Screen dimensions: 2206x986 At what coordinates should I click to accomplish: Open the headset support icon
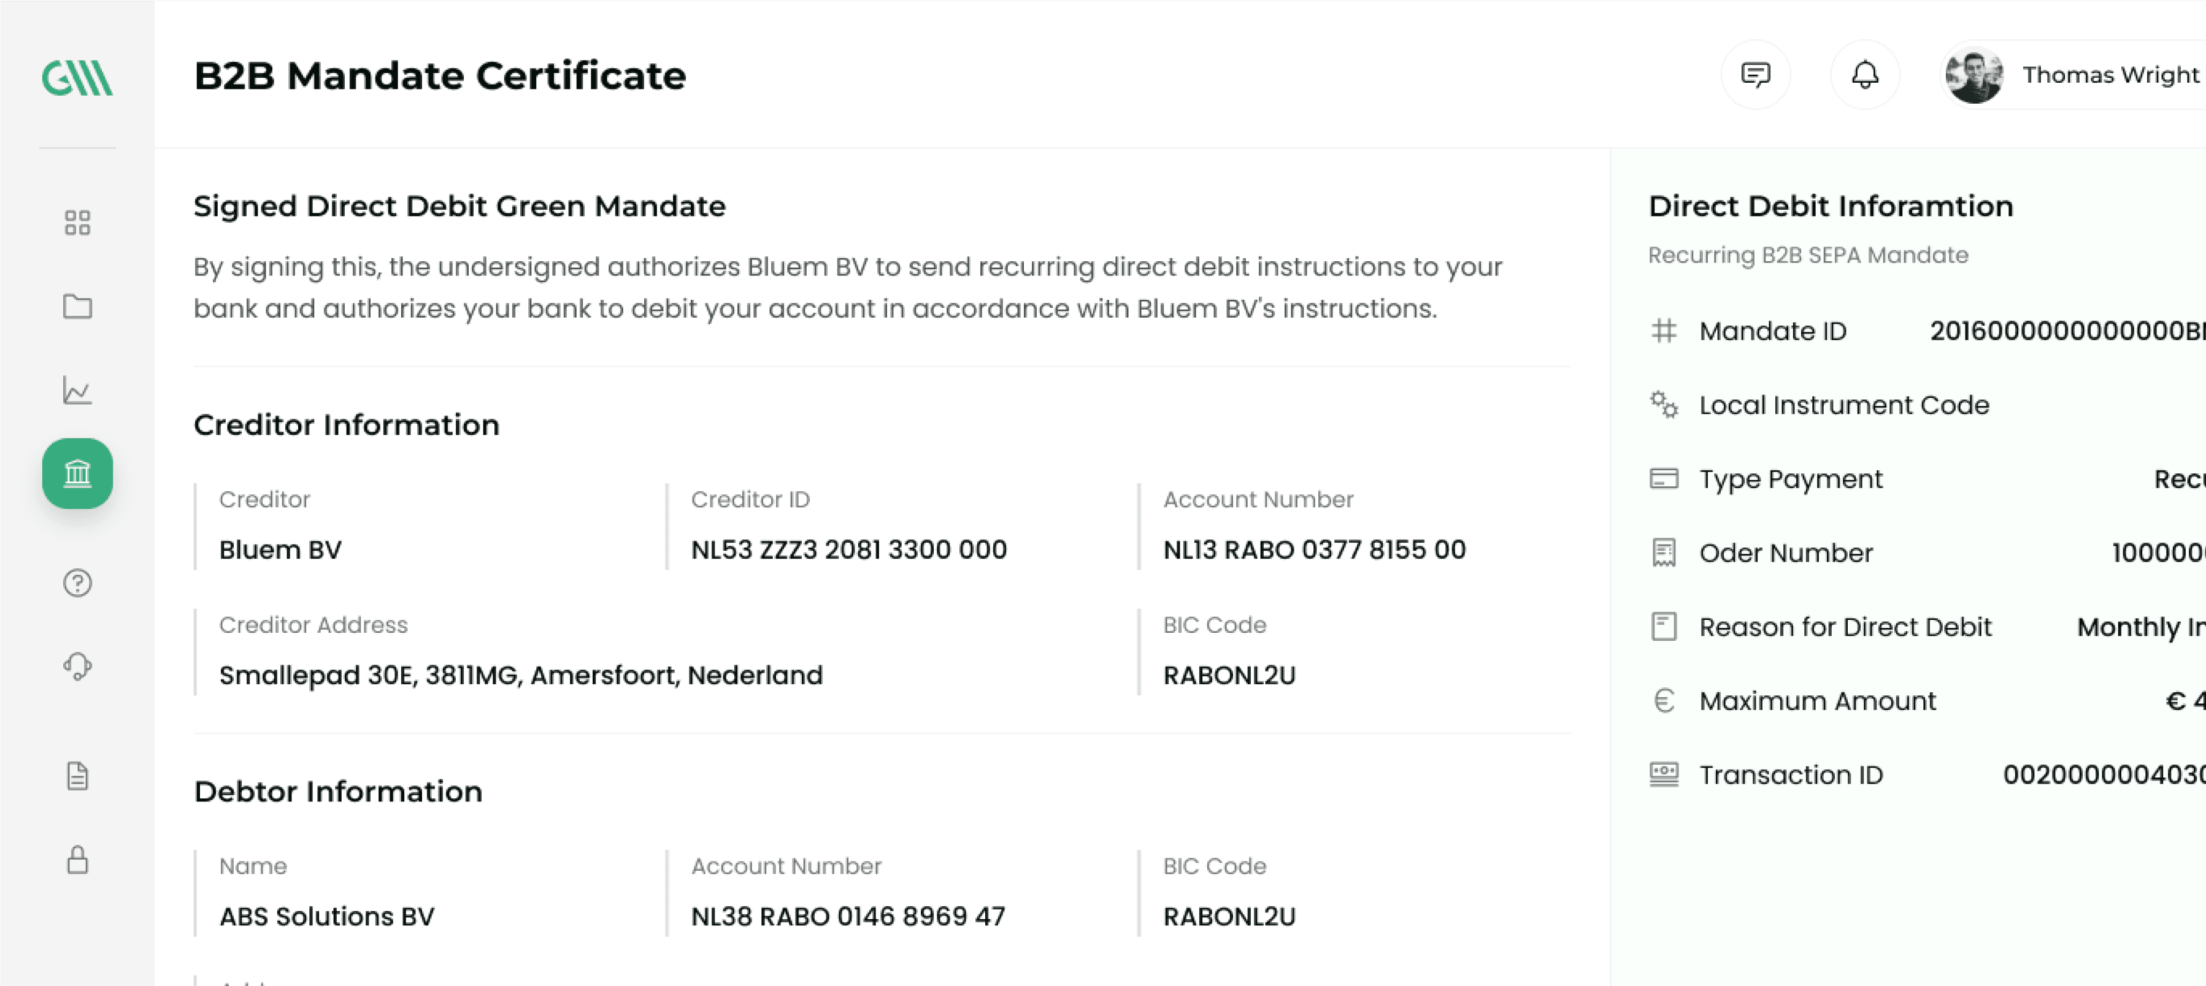pyautogui.click(x=77, y=666)
